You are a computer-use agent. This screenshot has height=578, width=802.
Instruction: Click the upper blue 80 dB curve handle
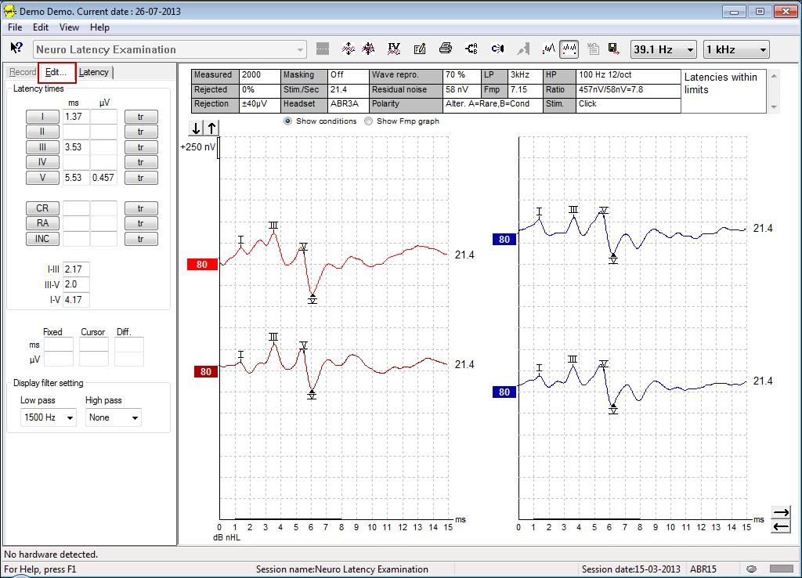504,240
